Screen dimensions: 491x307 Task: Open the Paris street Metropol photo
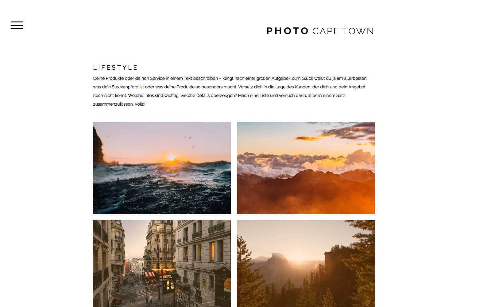point(162,263)
